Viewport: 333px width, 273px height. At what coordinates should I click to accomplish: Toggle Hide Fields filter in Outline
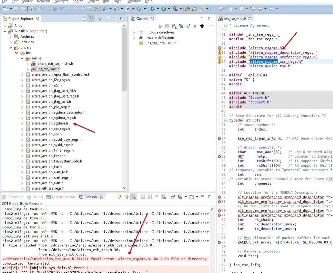pos(181,26)
